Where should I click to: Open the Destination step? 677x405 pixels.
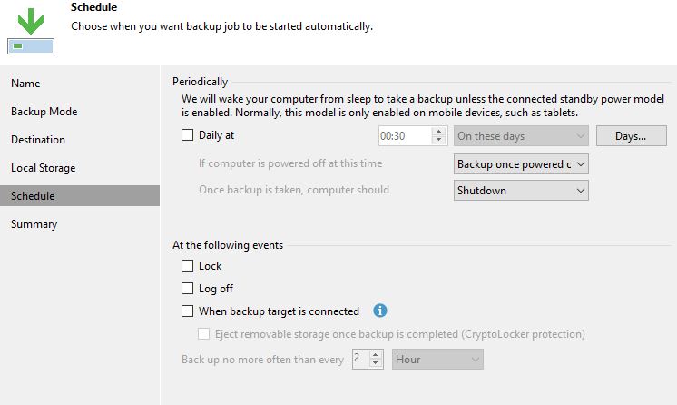click(38, 140)
